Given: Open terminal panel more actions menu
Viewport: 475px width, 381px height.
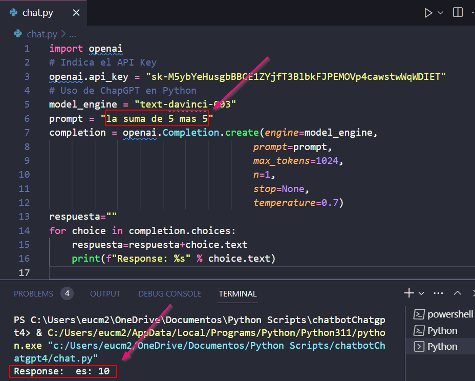Looking at the screenshot, I should [x=438, y=293].
